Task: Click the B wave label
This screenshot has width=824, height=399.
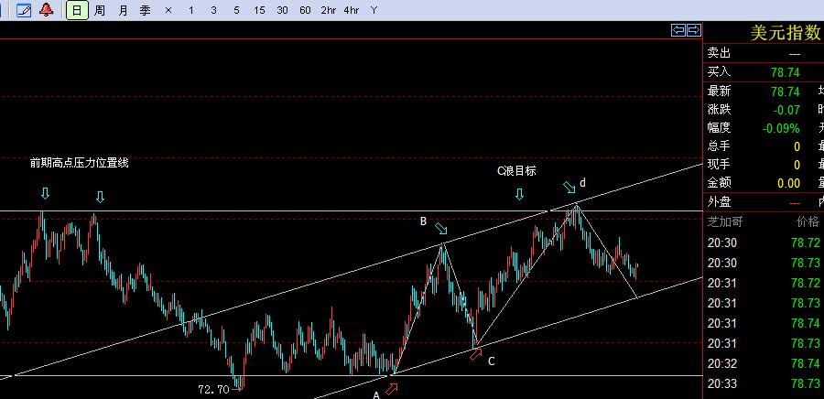Action: [423, 221]
